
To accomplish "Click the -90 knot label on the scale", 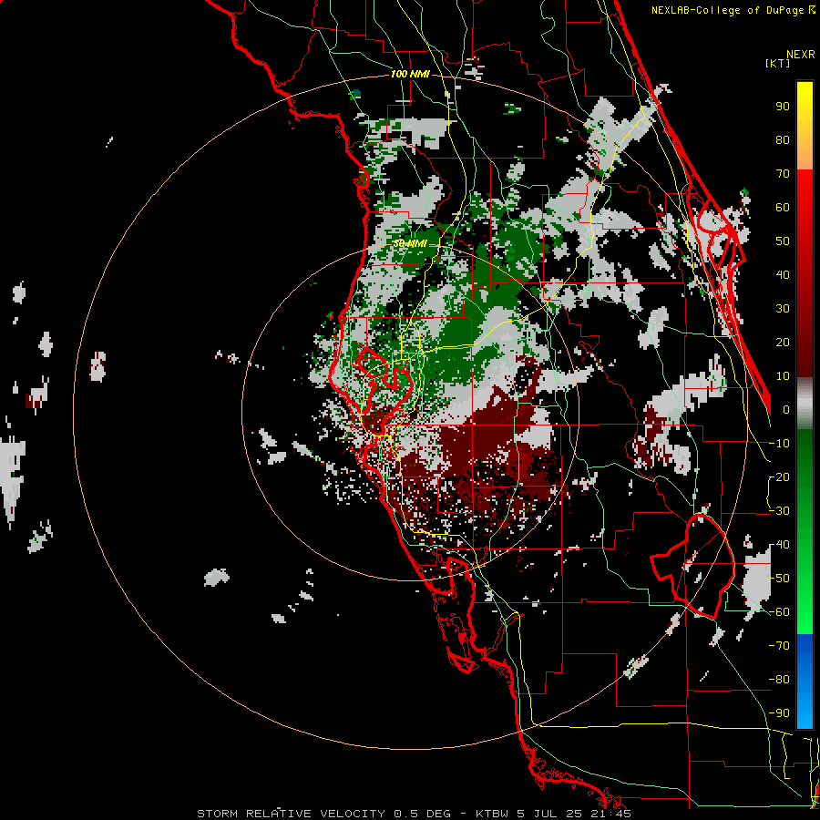I will pyautogui.click(x=779, y=713).
